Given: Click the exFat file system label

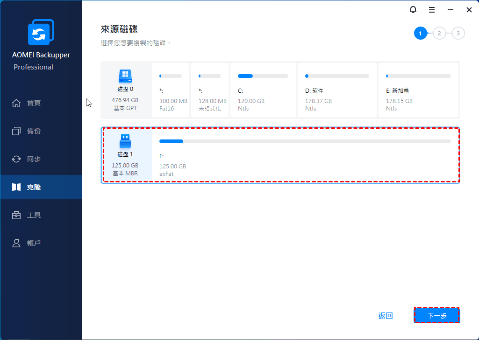Looking at the screenshot, I should [x=166, y=174].
